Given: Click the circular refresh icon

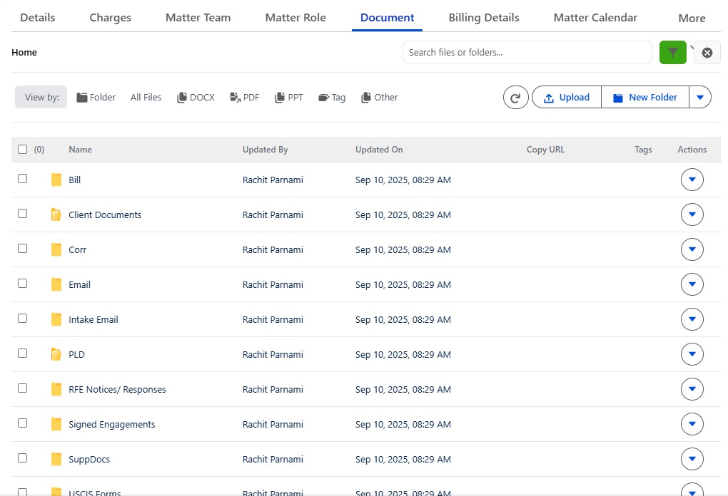Looking at the screenshot, I should tap(515, 98).
